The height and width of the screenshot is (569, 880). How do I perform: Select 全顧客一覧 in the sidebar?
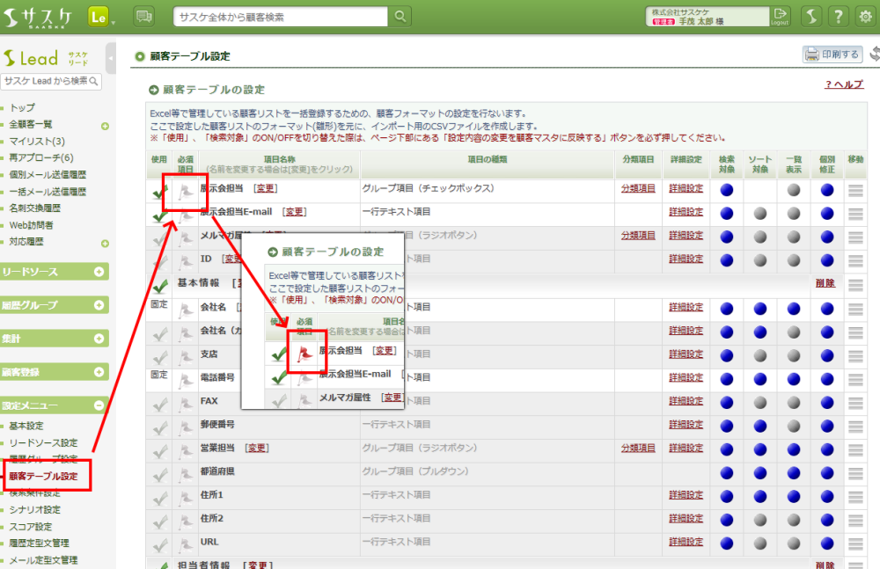point(31,124)
